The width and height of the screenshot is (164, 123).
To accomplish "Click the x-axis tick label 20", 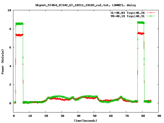I will (46, 116).
